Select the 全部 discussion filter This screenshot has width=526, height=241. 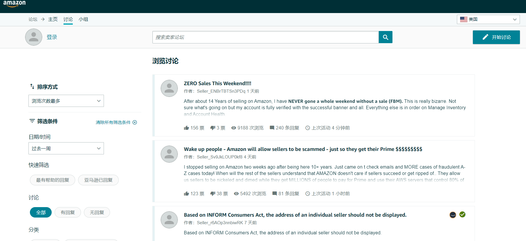click(x=41, y=212)
